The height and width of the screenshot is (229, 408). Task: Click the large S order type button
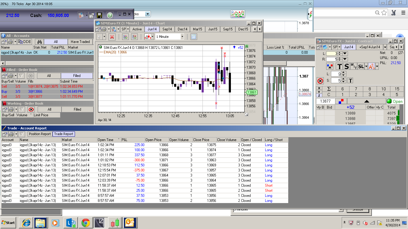[346, 66]
